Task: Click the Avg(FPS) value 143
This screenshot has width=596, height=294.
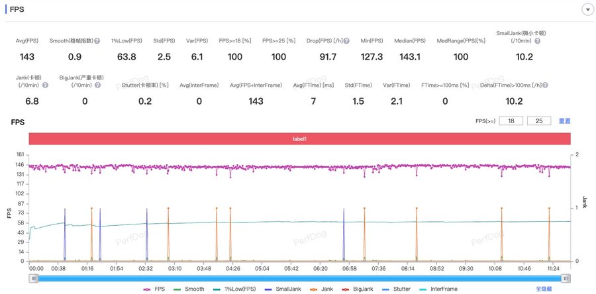Action: [27, 57]
